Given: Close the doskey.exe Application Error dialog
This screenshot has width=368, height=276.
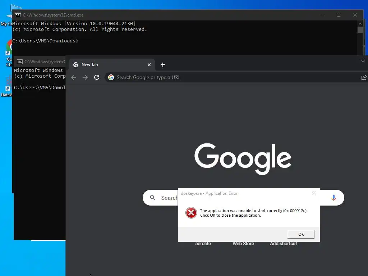Looking at the screenshot, I should tap(314, 193).
